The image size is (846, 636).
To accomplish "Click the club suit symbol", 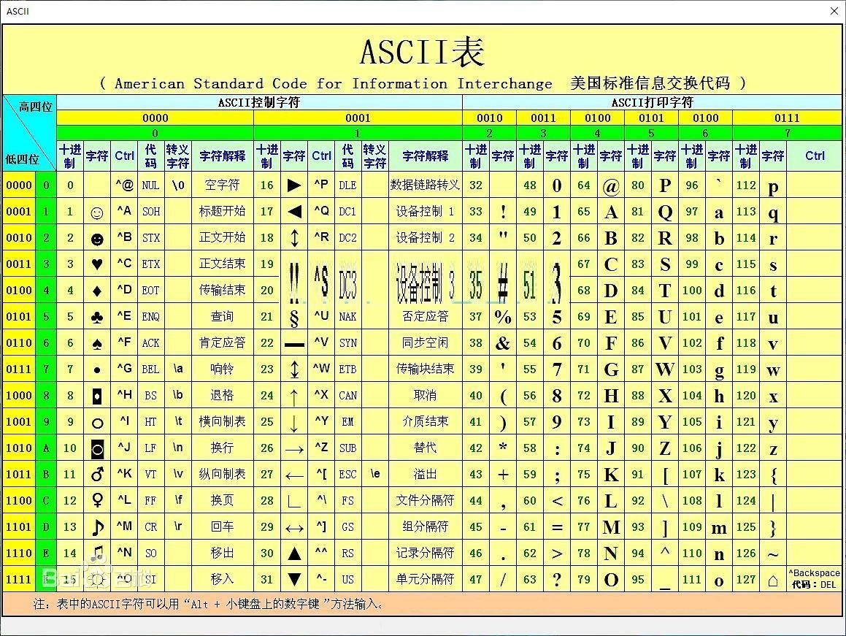I will tap(96, 317).
